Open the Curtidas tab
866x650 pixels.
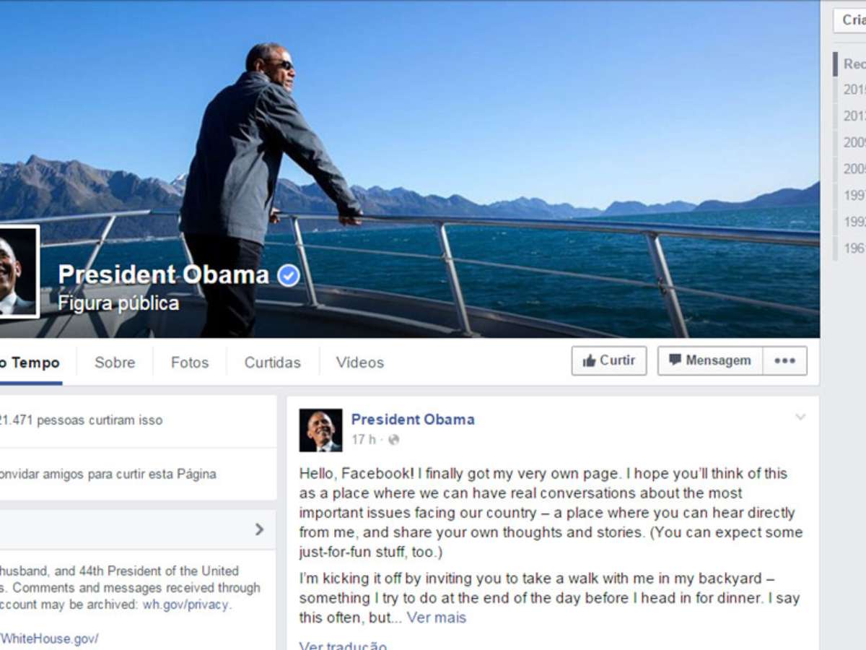click(x=273, y=363)
